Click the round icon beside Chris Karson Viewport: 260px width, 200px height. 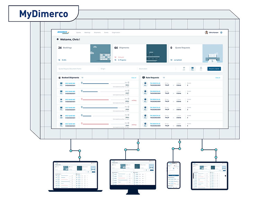point(221,33)
